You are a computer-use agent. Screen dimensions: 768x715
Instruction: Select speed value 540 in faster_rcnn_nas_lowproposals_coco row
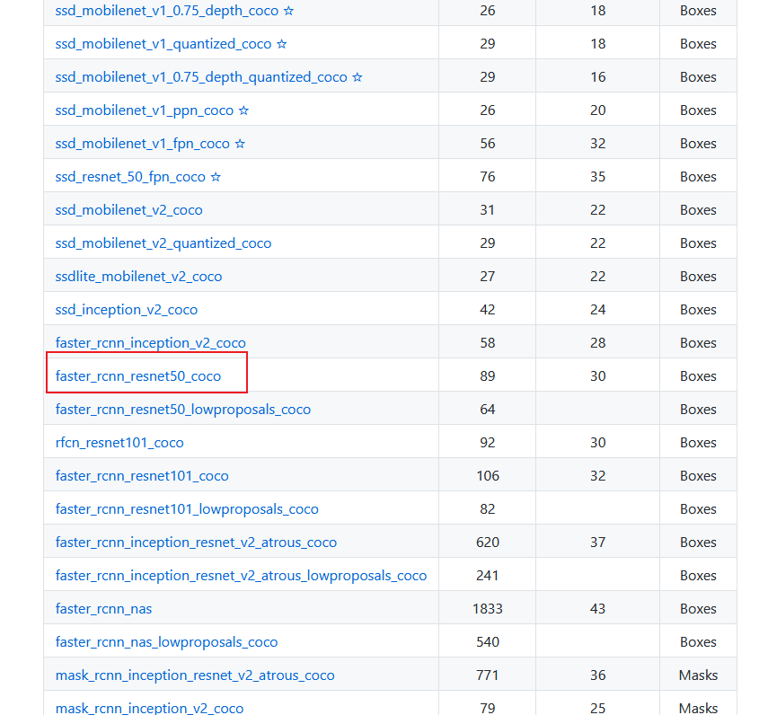coord(488,642)
